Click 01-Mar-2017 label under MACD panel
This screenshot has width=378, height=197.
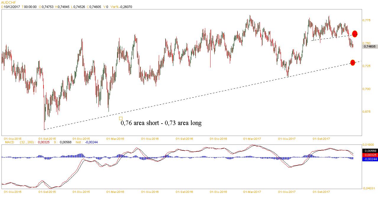coord(252,192)
